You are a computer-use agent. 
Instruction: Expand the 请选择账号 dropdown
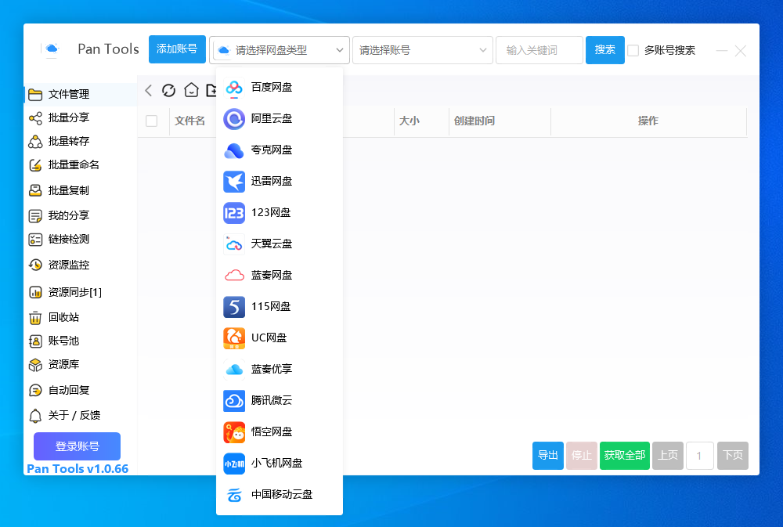coord(422,50)
